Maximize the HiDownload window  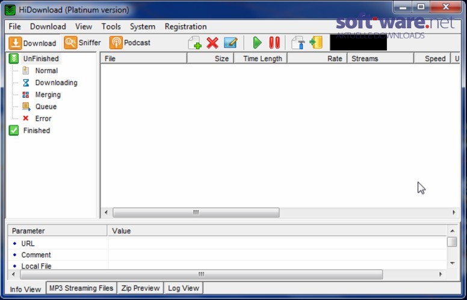tap(421, 7)
